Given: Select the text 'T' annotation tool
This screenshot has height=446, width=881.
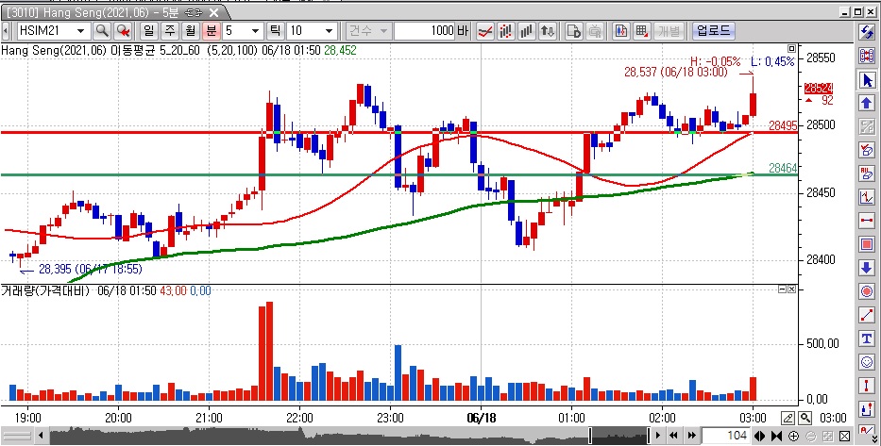Looking at the screenshot, I should (866, 339).
